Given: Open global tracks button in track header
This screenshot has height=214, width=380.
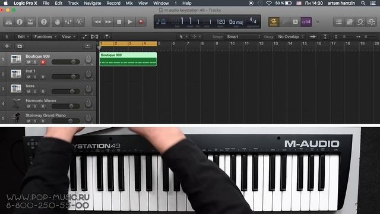Looking at the screenshot, I should point(87,46).
